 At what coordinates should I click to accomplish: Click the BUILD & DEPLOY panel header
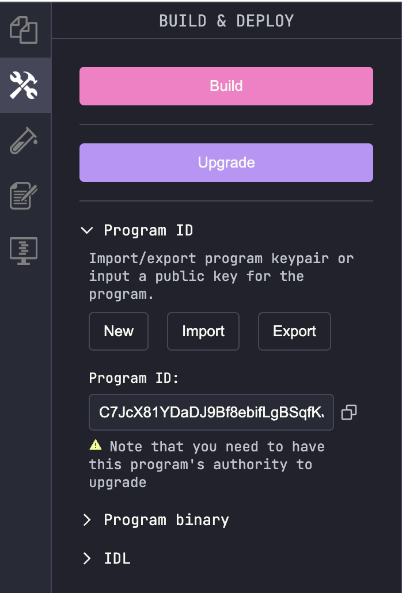pos(226,21)
